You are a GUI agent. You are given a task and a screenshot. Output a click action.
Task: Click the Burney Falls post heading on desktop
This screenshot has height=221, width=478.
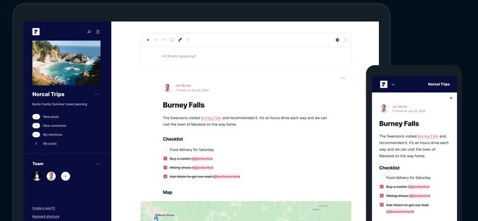tap(184, 105)
